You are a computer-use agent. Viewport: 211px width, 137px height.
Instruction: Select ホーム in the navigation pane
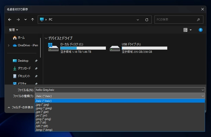coord(19,38)
